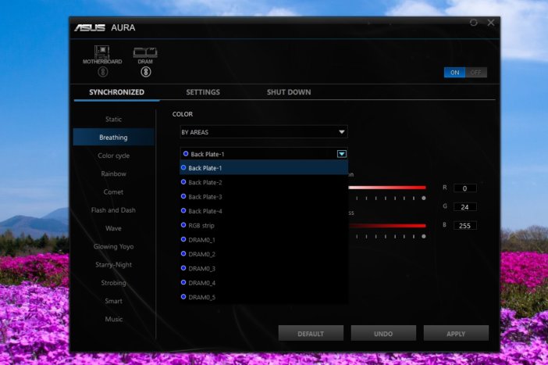Choose the Flash and Dash effect
The height and width of the screenshot is (365, 548).
pos(114,210)
